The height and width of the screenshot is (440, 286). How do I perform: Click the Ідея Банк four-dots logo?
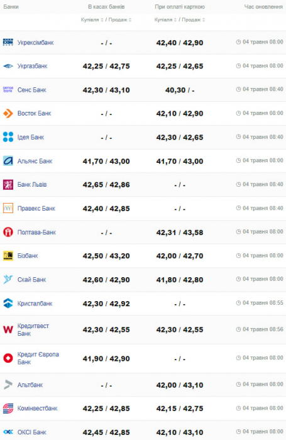point(8,137)
